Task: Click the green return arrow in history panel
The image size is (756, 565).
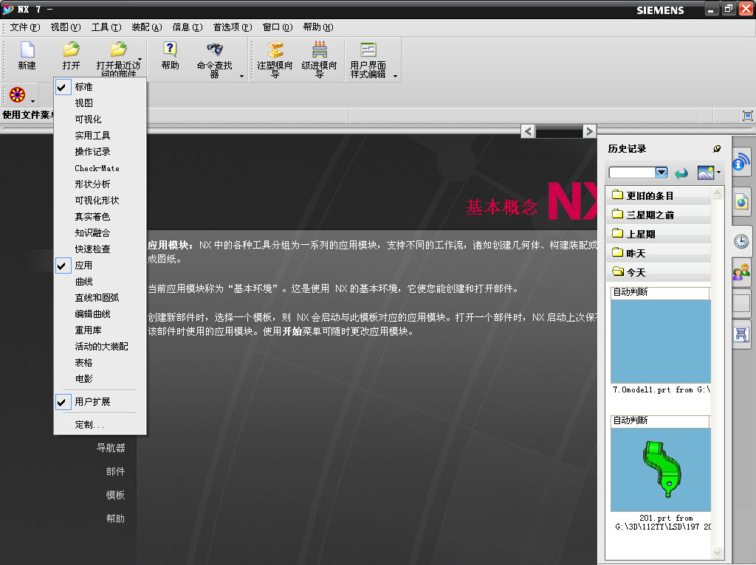Action: (681, 173)
